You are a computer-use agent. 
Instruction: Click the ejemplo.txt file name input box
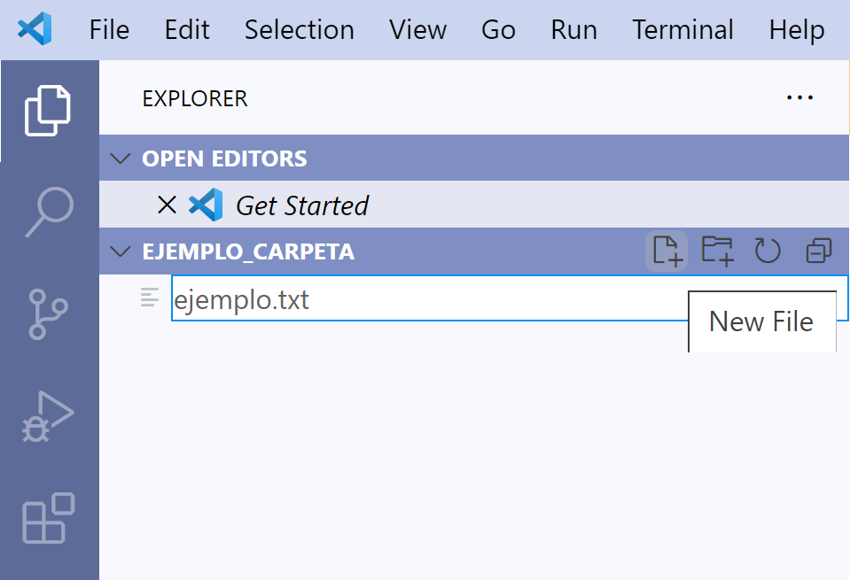[x=425, y=299]
